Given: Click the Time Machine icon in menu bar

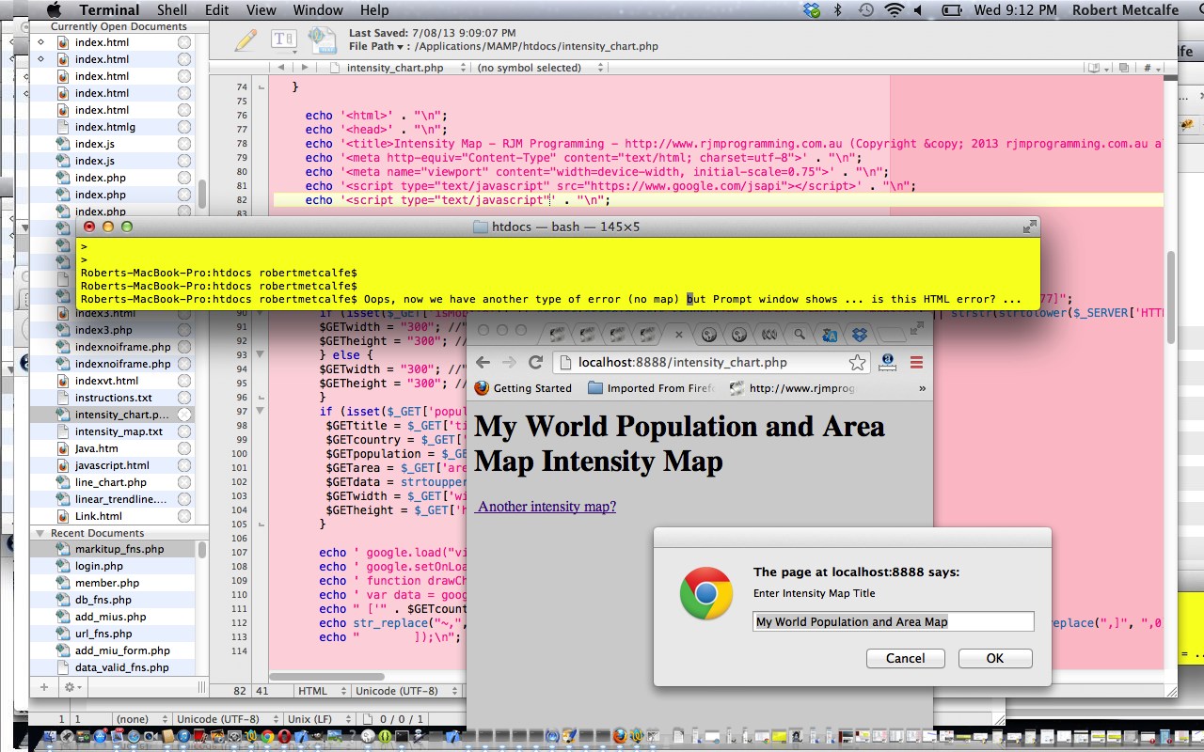Looking at the screenshot, I should click(x=865, y=10).
